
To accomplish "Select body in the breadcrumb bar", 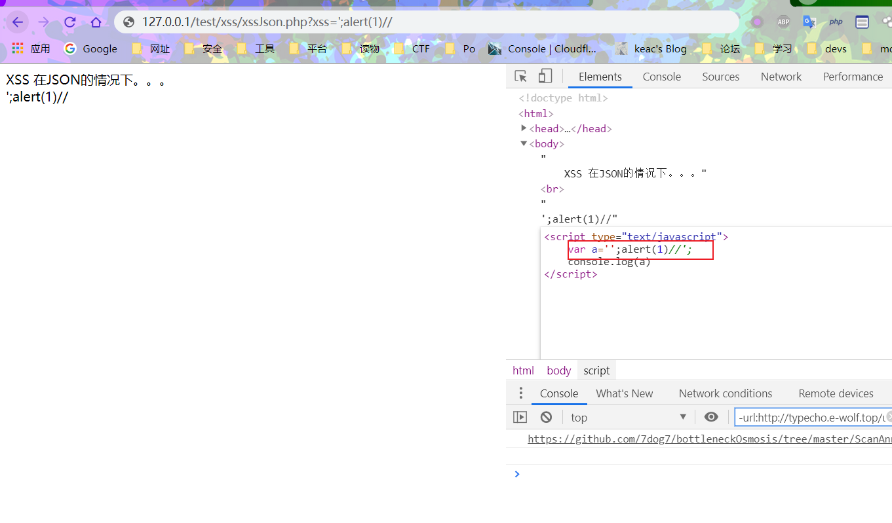I will pos(559,370).
